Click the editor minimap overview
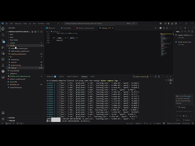The width and height of the screenshot is (195, 146). 166,45
